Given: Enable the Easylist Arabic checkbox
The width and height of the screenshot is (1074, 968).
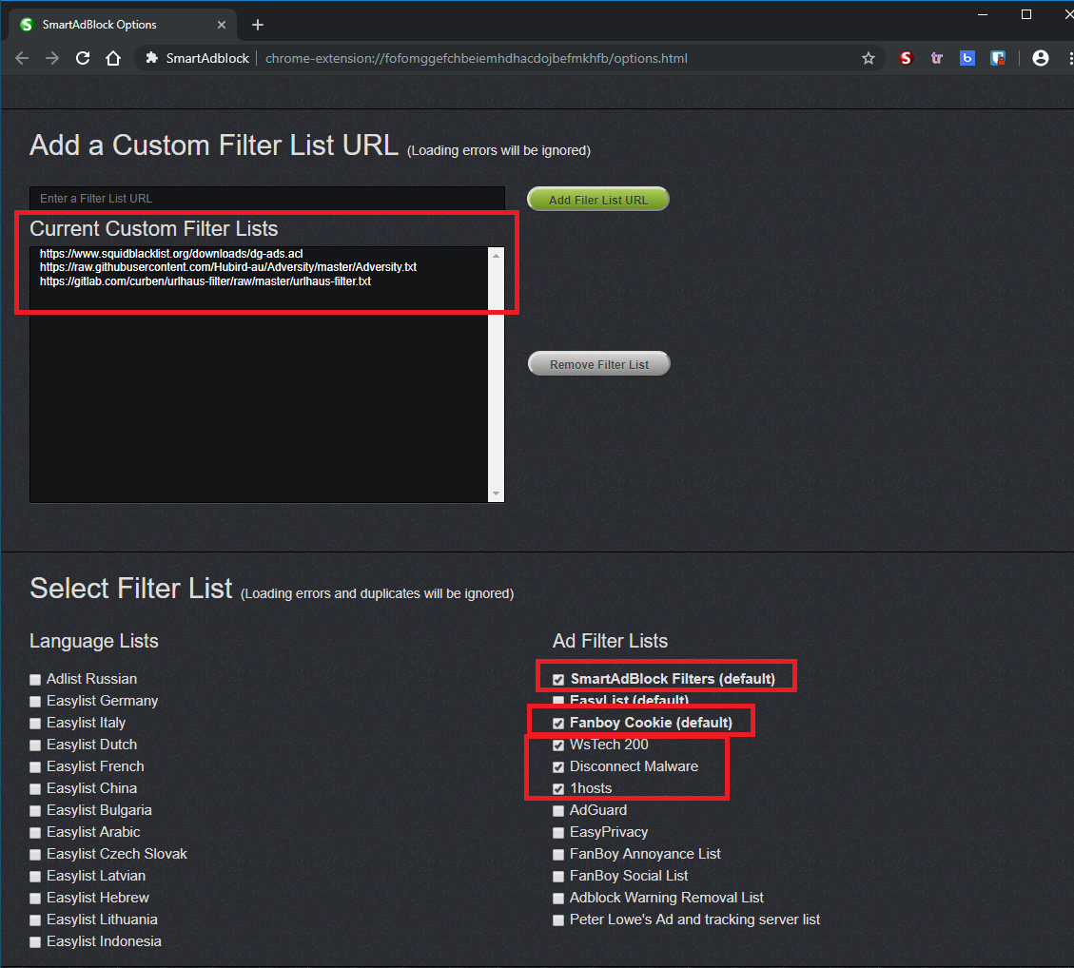Looking at the screenshot, I should [x=35, y=833].
